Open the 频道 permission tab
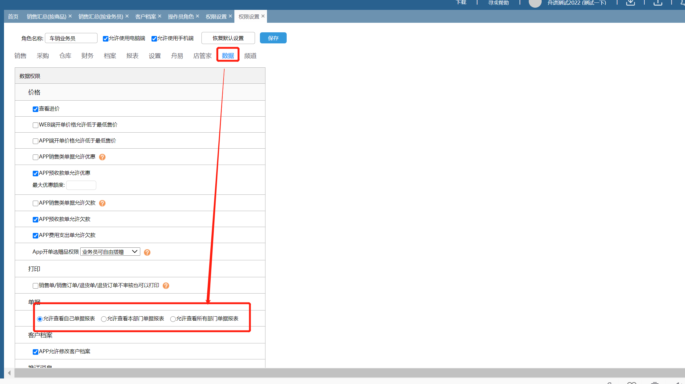The width and height of the screenshot is (685, 384). [250, 56]
